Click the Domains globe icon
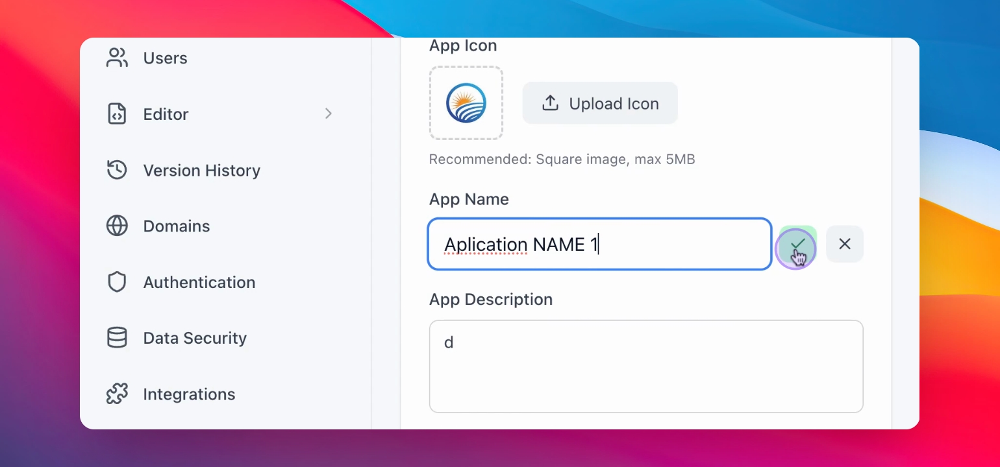The height and width of the screenshot is (467, 1000). 117,226
